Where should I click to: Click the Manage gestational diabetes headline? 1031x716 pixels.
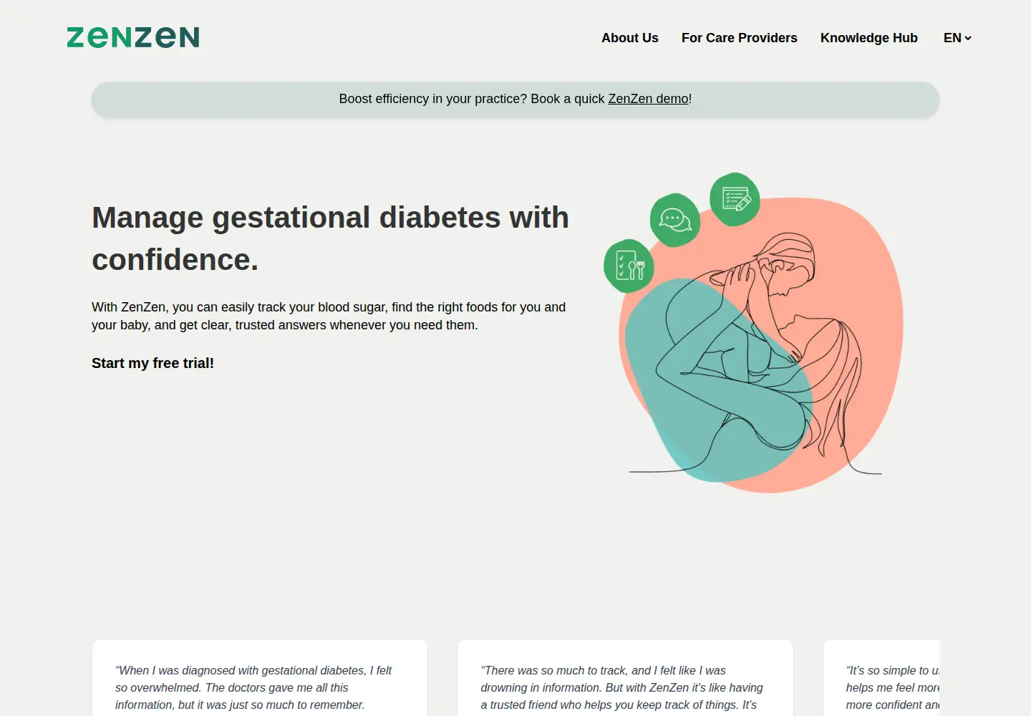(x=330, y=238)
